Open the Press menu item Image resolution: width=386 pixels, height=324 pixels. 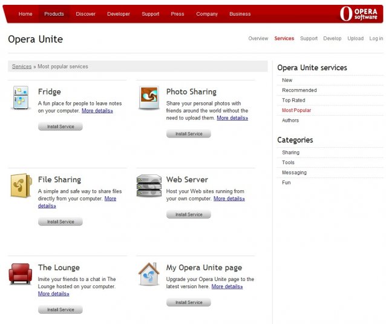(x=177, y=14)
